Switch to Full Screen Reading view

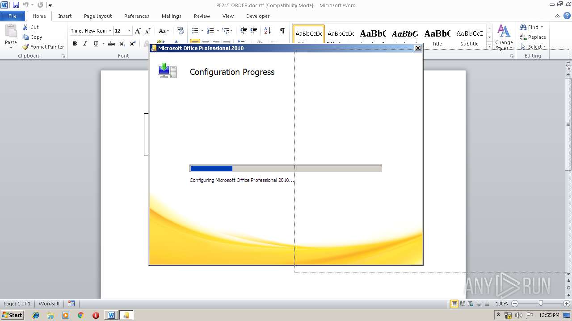point(462,304)
